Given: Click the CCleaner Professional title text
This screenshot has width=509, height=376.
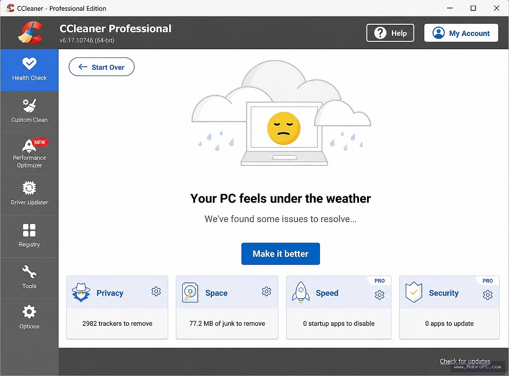Looking at the screenshot, I should (x=115, y=29).
